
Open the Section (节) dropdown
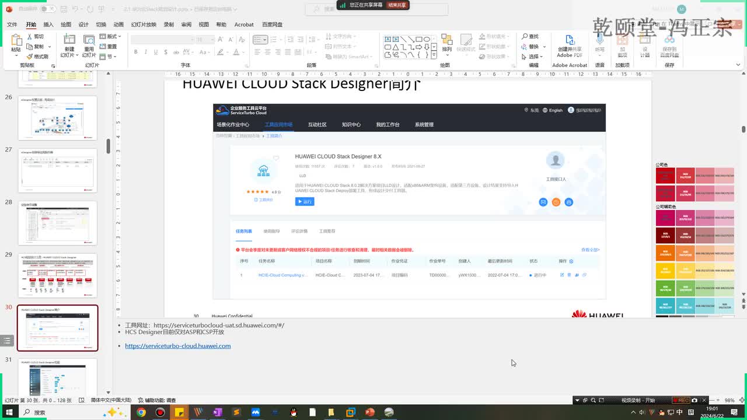point(109,57)
